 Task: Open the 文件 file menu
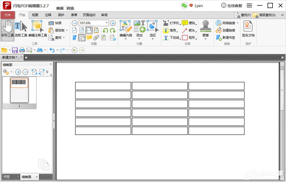[8, 15]
